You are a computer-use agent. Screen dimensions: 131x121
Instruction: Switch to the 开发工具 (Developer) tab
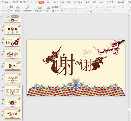point(110,2)
